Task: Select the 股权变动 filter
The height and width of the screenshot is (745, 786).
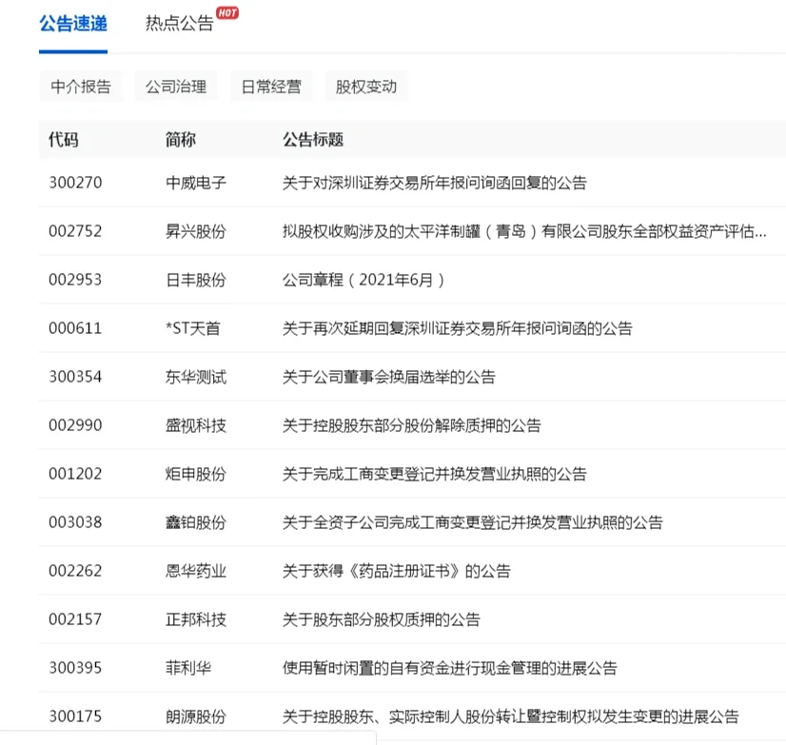Action: click(x=365, y=86)
